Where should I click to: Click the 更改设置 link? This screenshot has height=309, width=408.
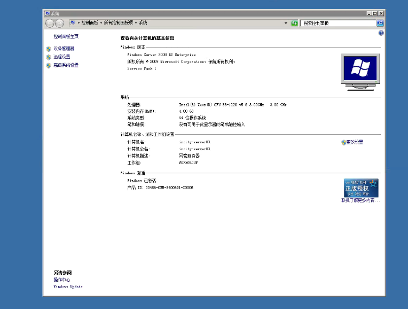coord(355,142)
